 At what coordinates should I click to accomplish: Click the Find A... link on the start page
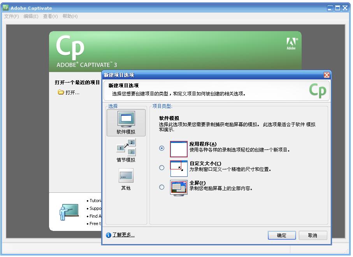(x=95, y=216)
